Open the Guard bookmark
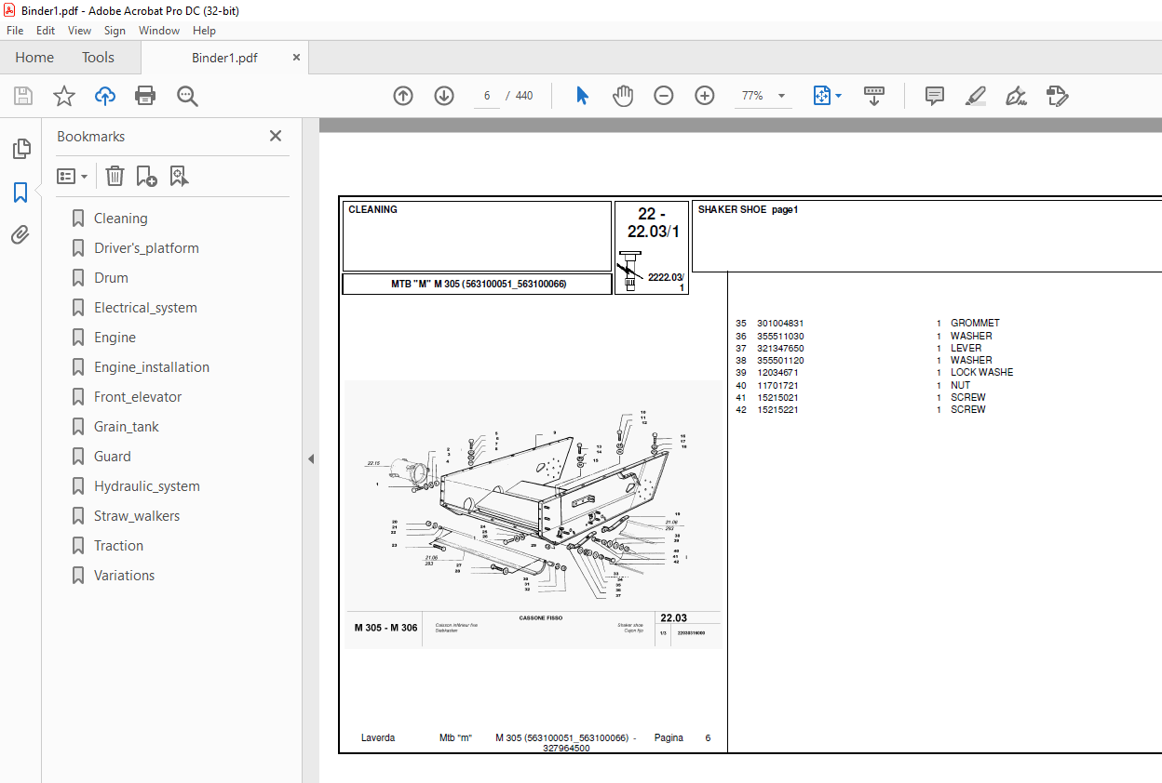This screenshot has width=1162, height=783. click(x=112, y=457)
